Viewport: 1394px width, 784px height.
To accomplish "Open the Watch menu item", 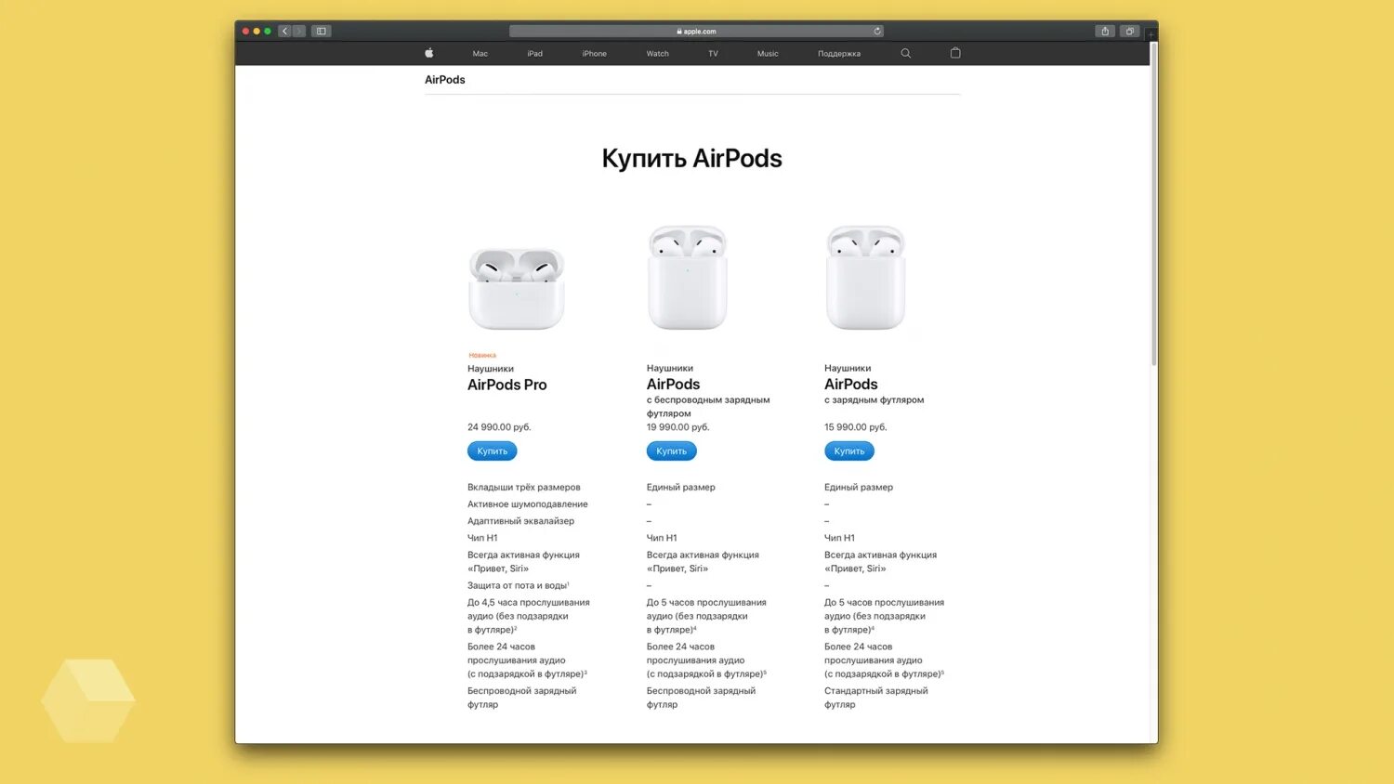I will click(658, 54).
